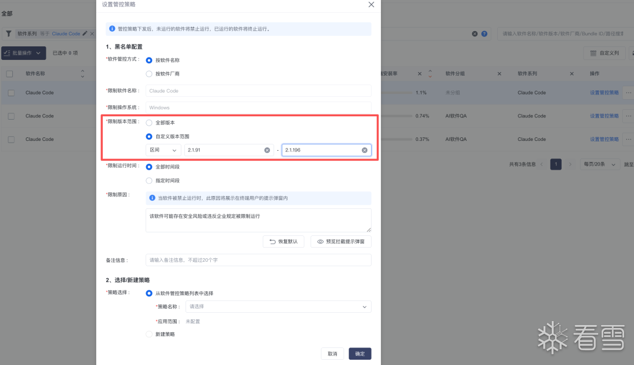The height and width of the screenshot is (365, 634).
Task: Open the 批量操作 dropdown
Action: pos(23,53)
